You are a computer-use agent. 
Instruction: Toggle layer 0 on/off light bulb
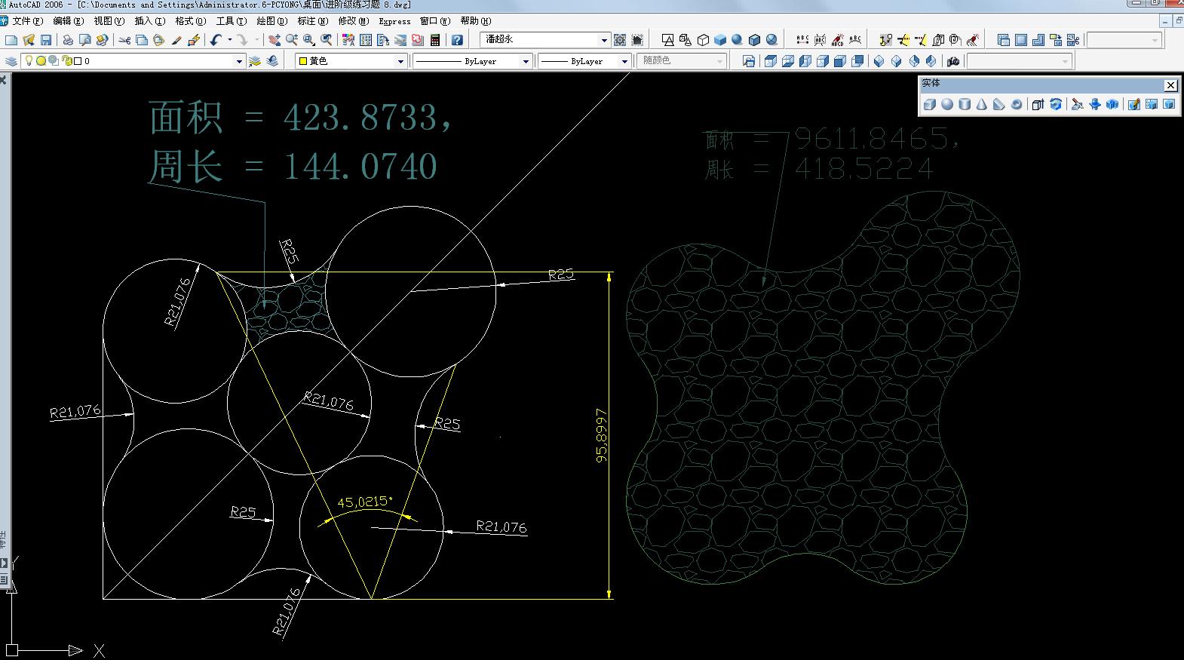[x=29, y=61]
